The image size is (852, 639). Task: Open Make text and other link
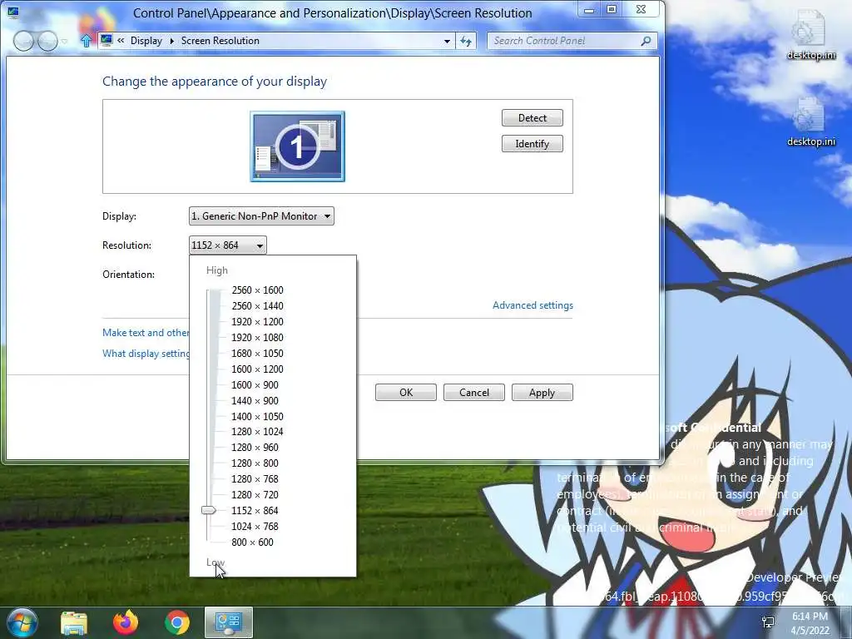pos(146,333)
